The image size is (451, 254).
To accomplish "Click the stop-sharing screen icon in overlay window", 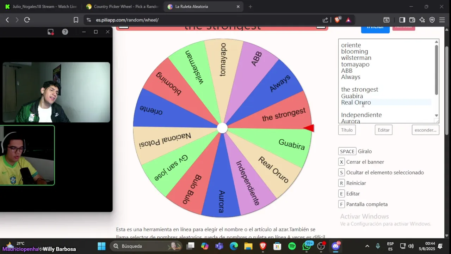I will coord(50,32).
